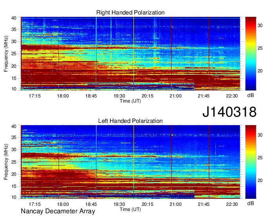Image resolution: width=267 pixels, height=216 pixels.
Task: Click the 20:15 time tick under the Left Handed plot
Action: [x=148, y=204]
